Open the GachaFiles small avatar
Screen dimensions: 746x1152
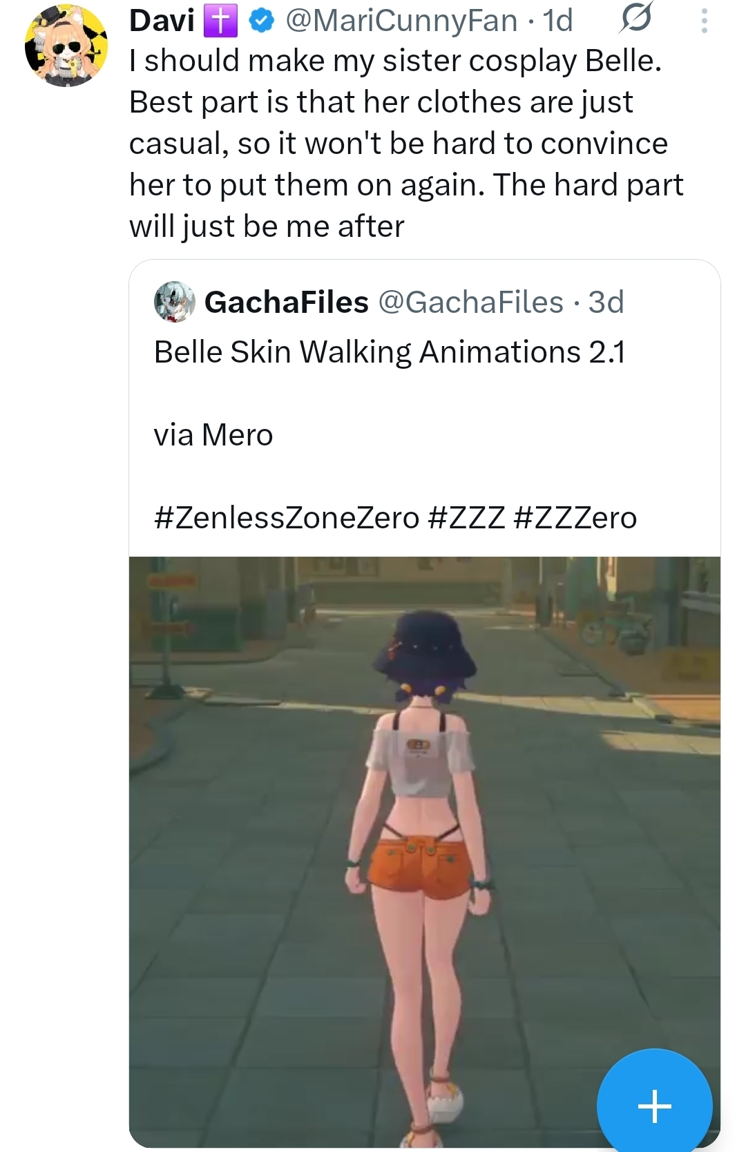(x=174, y=302)
